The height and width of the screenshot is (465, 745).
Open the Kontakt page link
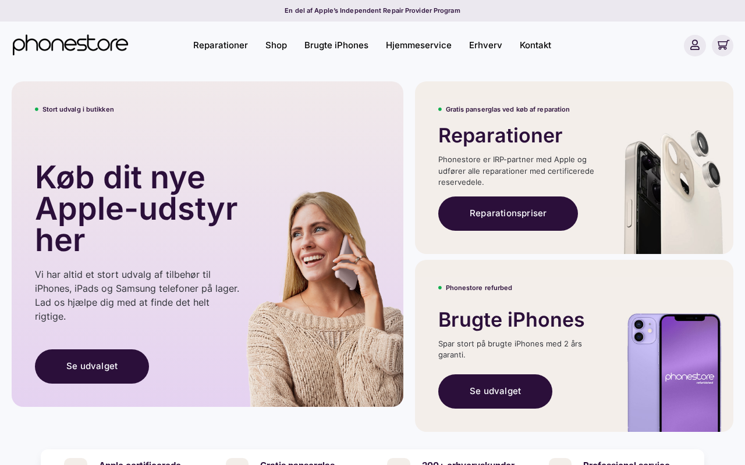(535, 45)
